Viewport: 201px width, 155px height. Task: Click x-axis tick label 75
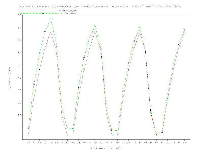(168, 142)
